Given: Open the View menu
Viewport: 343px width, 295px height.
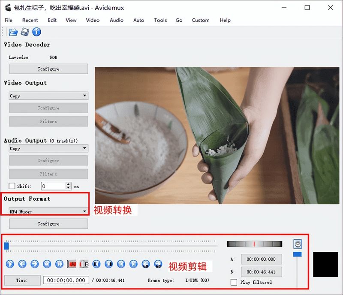Looking at the screenshot, I should pyautogui.click(x=71, y=20).
